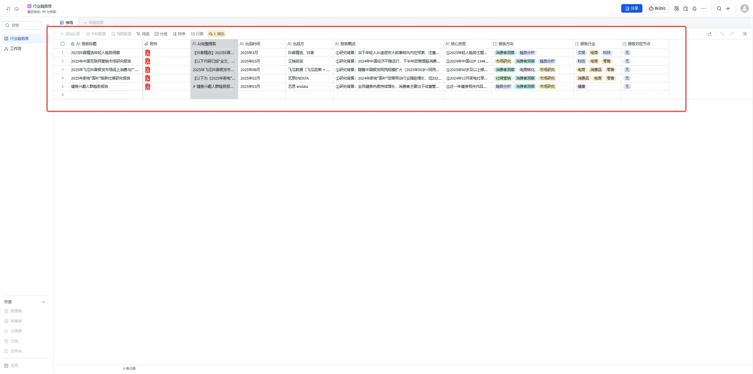Viewport: 753px width, 374px height.
Task: Toggle the navigation menu outline icon
Action: pos(8,9)
